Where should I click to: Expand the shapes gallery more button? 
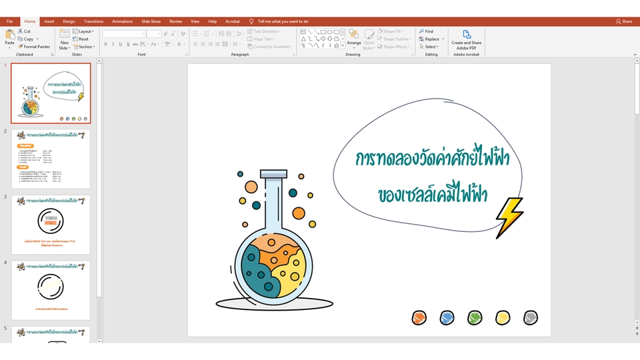[x=343, y=46]
